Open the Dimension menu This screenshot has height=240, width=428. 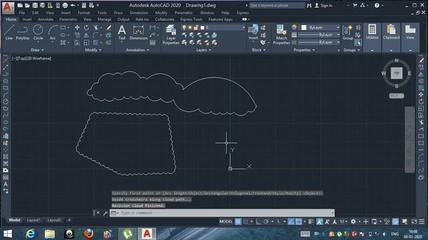point(138,13)
